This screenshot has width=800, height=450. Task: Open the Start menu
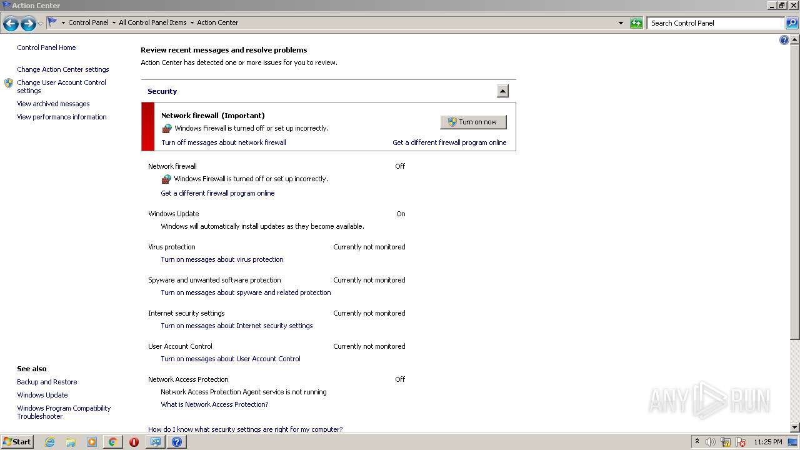[17, 441]
